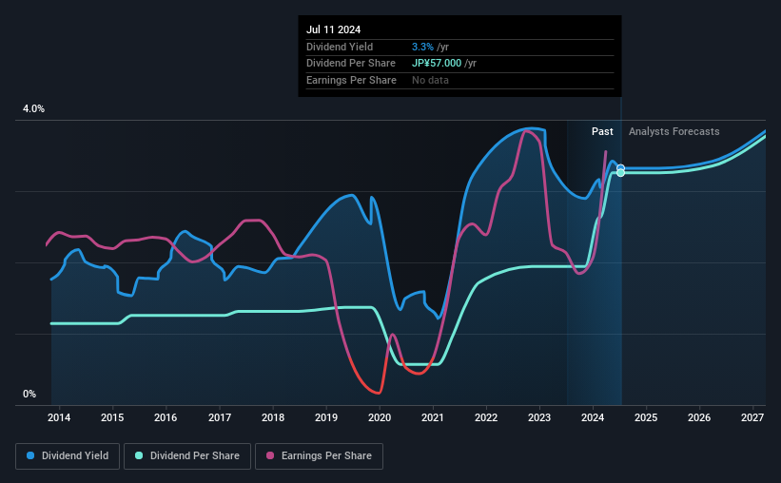Toggle the Earnings Per Share legend button

(319, 456)
